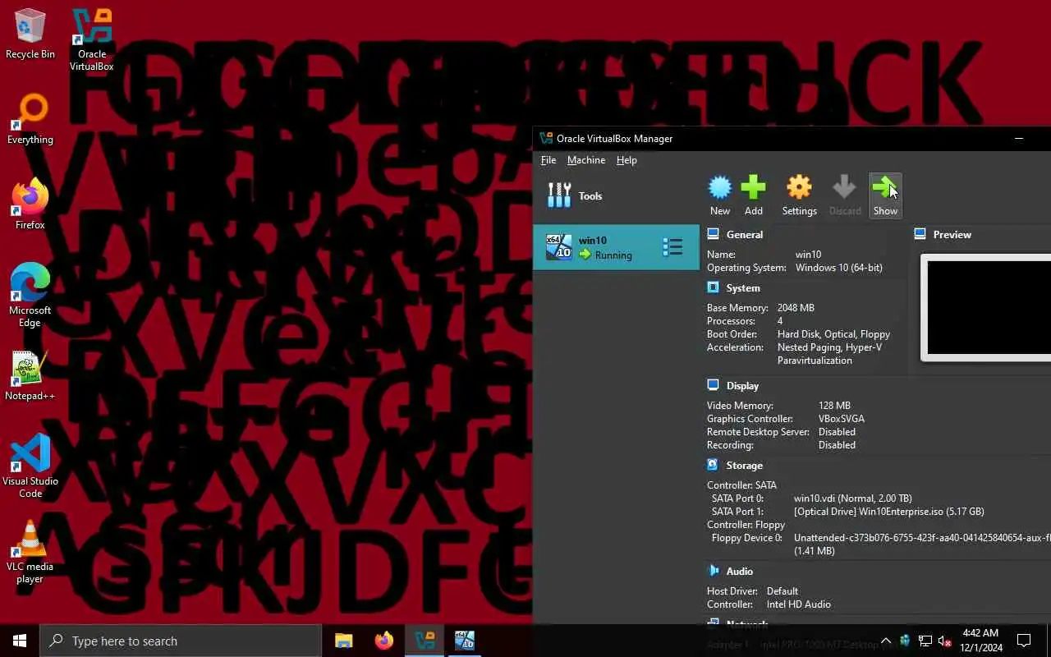The height and width of the screenshot is (657, 1051).
Task: Click the VBoxSVGA graphics controller value
Action: 841,419
